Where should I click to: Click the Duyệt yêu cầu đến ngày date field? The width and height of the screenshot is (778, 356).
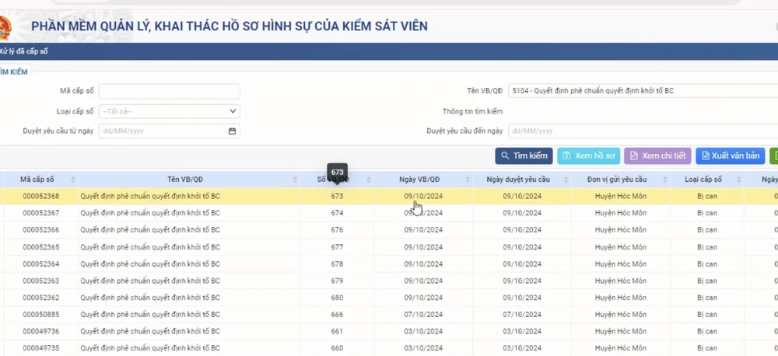pyautogui.click(x=643, y=131)
